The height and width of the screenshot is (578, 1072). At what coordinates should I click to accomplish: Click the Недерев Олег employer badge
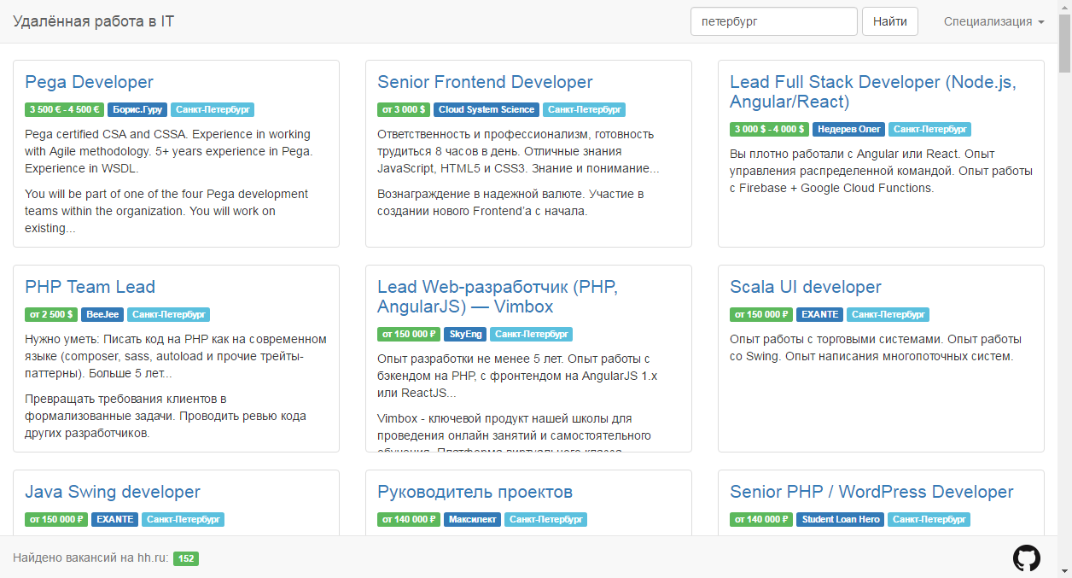tap(848, 129)
